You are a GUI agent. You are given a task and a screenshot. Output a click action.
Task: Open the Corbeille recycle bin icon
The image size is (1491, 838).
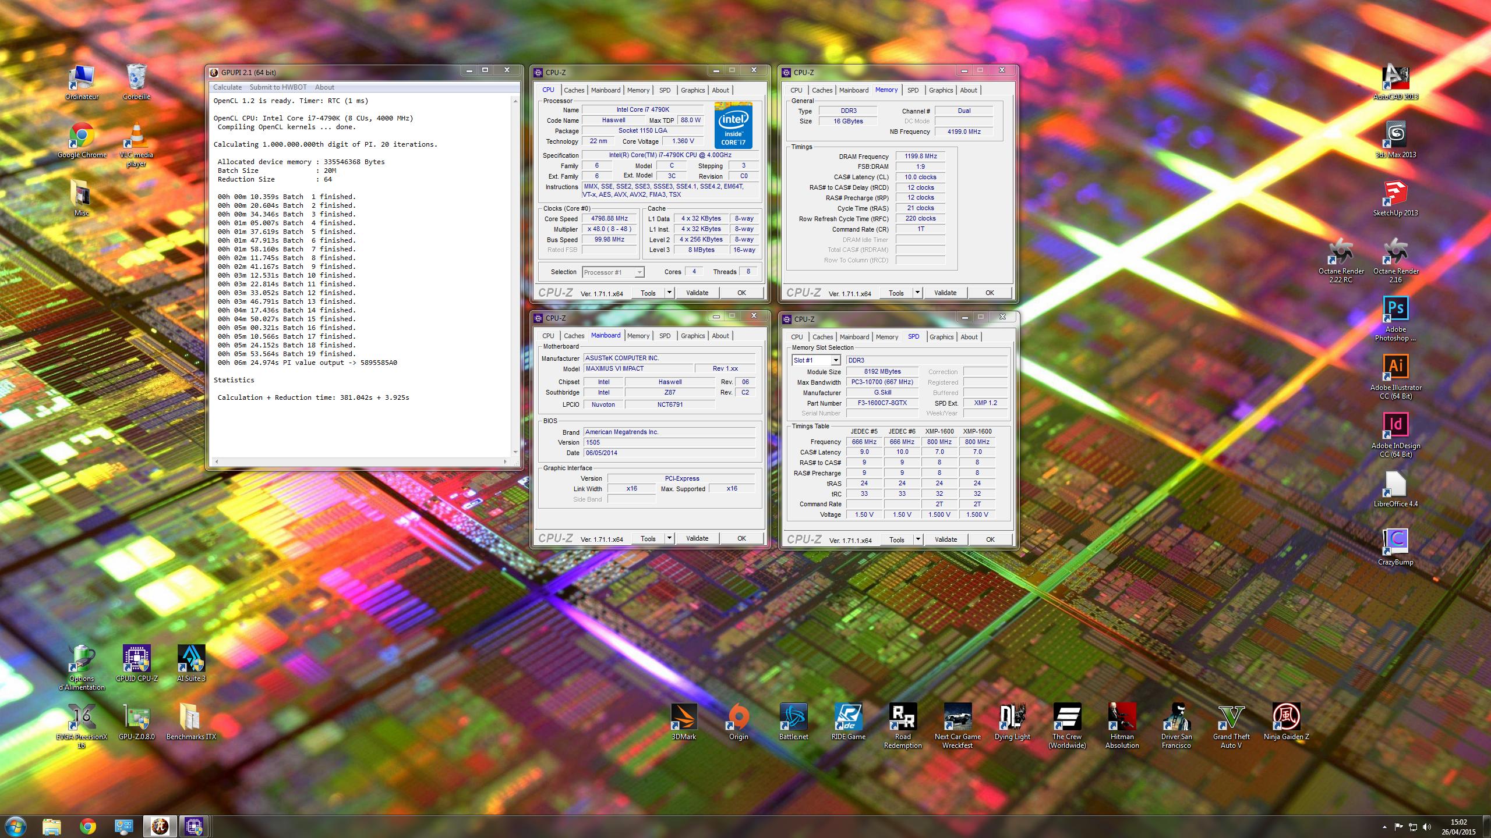pyautogui.click(x=136, y=83)
